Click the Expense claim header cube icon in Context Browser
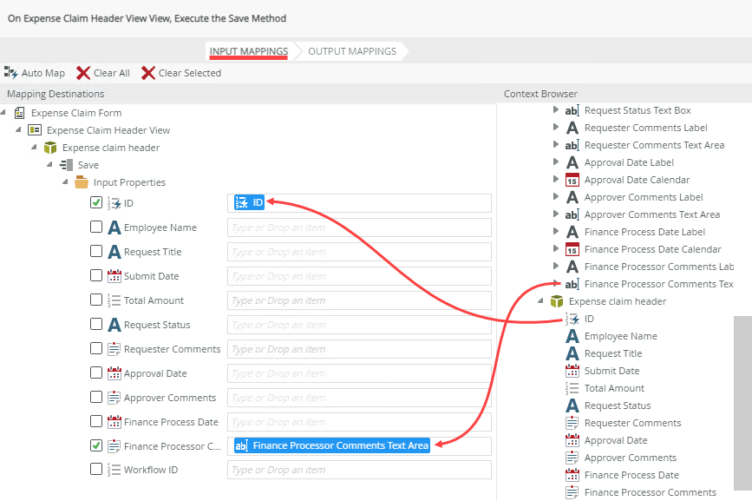The height and width of the screenshot is (501, 752). tap(557, 301)
